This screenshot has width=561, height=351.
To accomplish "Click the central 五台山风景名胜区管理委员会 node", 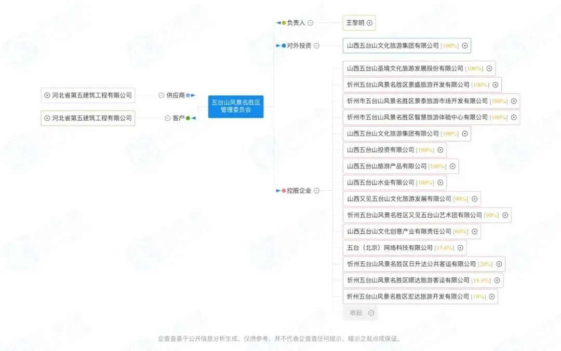I will 235,106.
